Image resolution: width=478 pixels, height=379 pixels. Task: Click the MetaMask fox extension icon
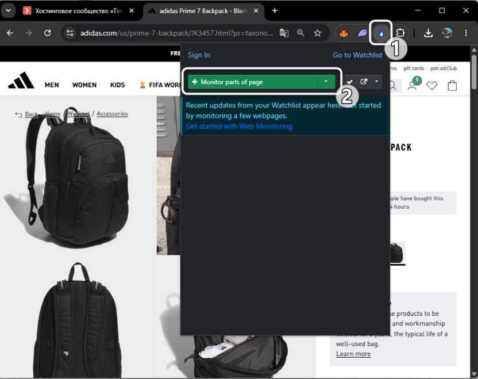(x=344, y=33)
